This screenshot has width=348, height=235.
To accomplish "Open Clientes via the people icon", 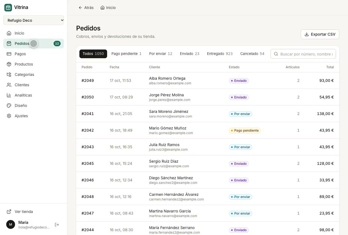I will (9, 85).
